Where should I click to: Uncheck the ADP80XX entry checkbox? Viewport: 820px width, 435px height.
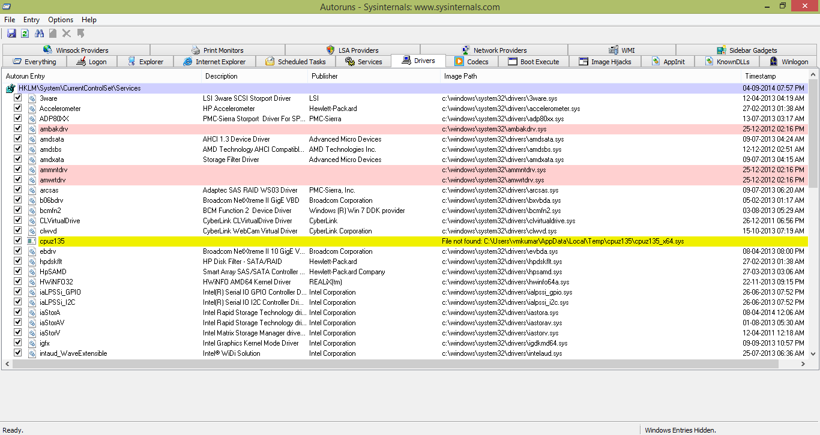18,119
